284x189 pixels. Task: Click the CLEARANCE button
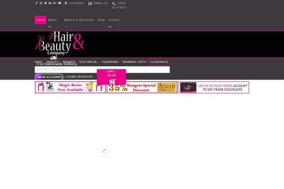159,62
